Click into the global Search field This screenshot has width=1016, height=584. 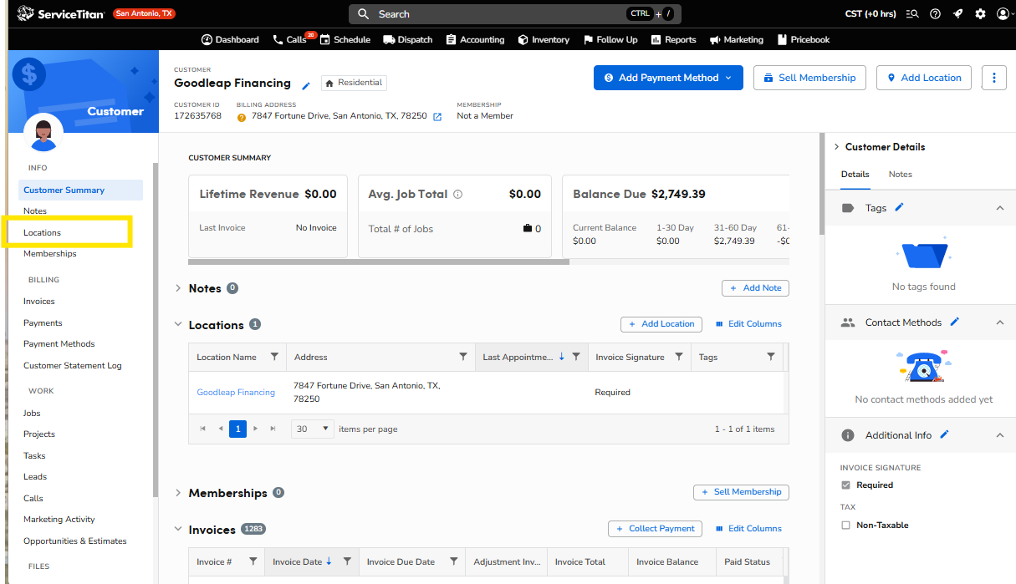pyautogui.click(x=514, y=14)
